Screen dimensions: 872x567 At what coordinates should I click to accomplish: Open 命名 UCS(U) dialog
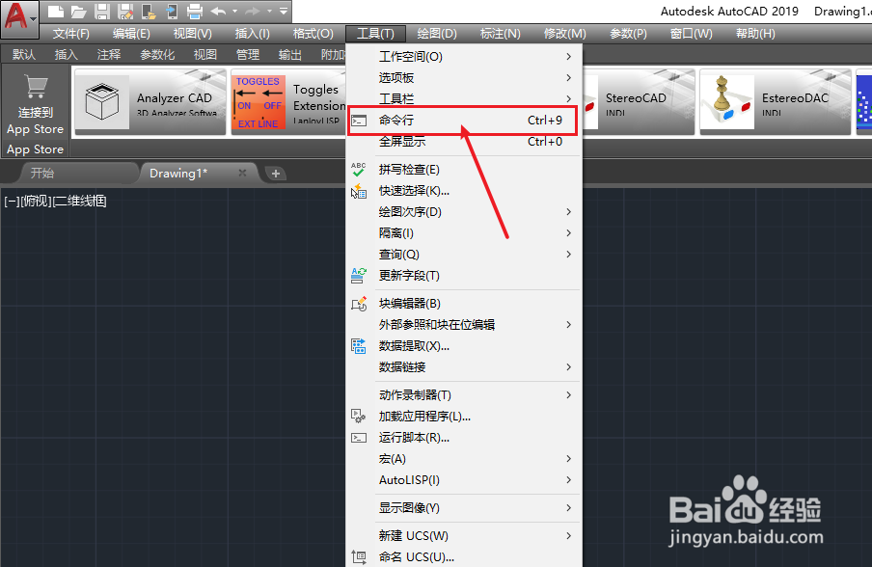tap(464, 557)
